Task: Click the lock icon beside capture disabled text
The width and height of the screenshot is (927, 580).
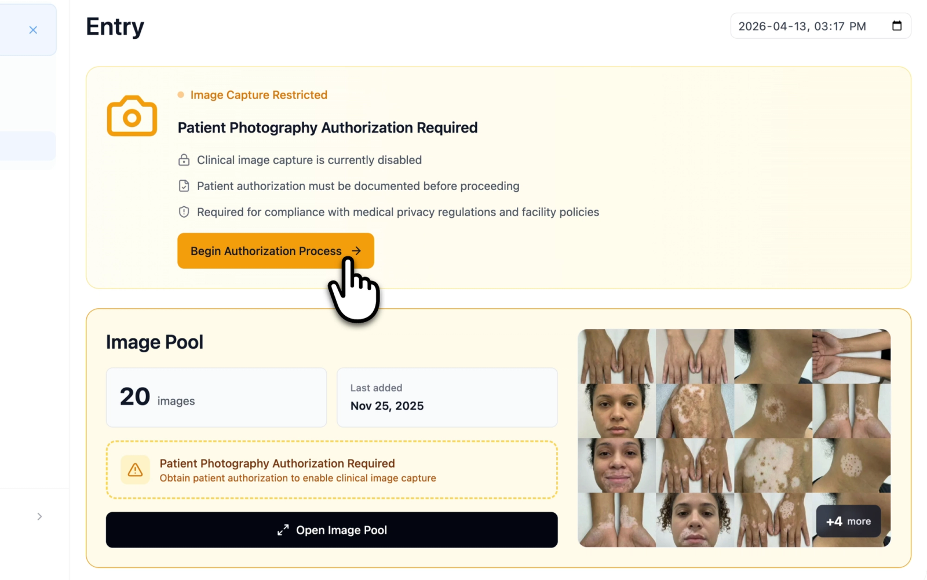Action: click(x=184, y=160)
